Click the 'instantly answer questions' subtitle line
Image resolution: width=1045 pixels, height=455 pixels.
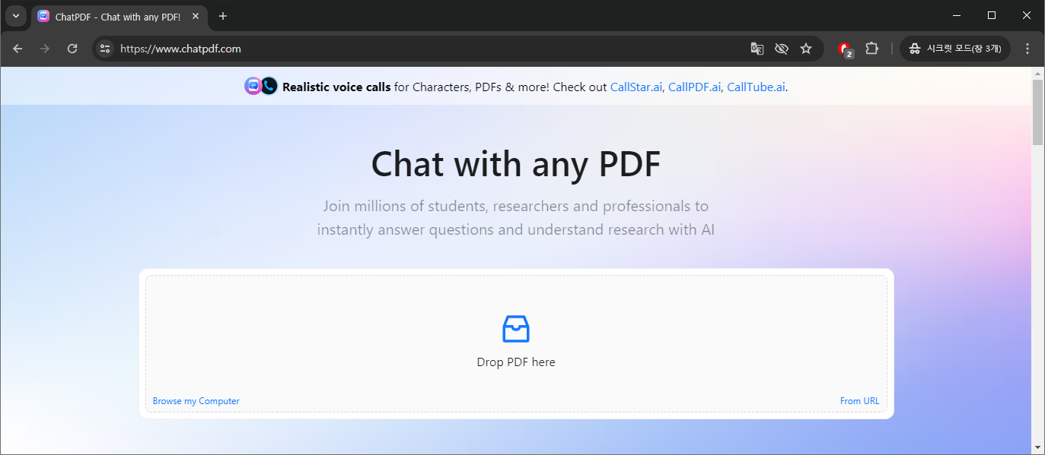tap(516, 229)
